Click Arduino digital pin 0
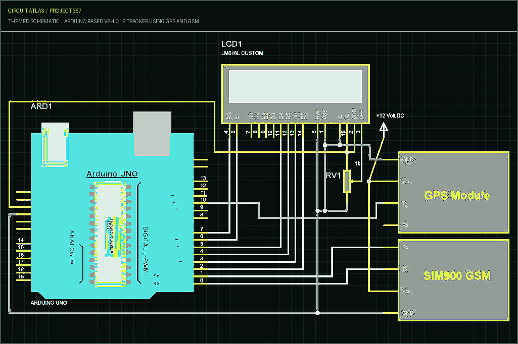518x344 pixels. pyautogui.click(x=202, y=280)
